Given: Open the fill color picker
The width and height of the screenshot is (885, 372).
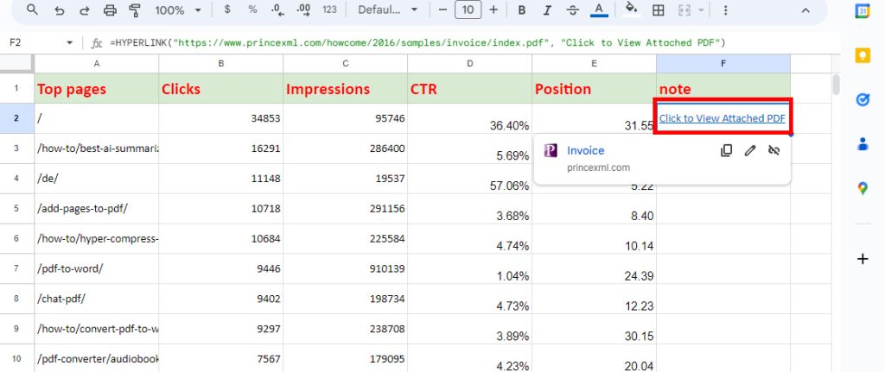Looking at the screenshot, I should 632,10.
